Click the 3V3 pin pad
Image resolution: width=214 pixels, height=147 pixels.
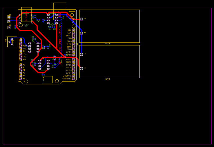pyautogui.click(x=21, y=48)
